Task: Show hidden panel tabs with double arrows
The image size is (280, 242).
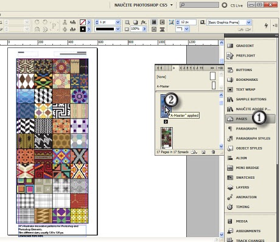Action: click(212, 68)
